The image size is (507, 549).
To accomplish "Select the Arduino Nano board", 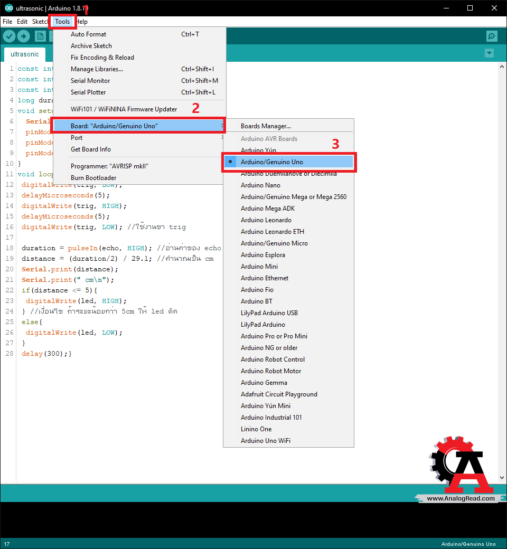I will click(x=288, y=185).
